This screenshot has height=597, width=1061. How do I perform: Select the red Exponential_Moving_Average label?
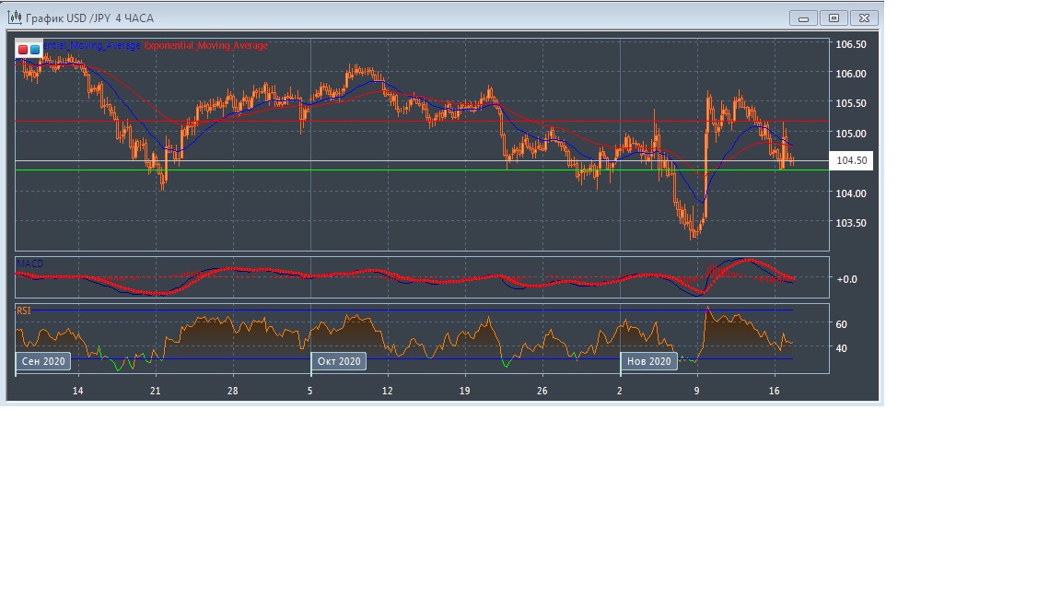point(206,45)
